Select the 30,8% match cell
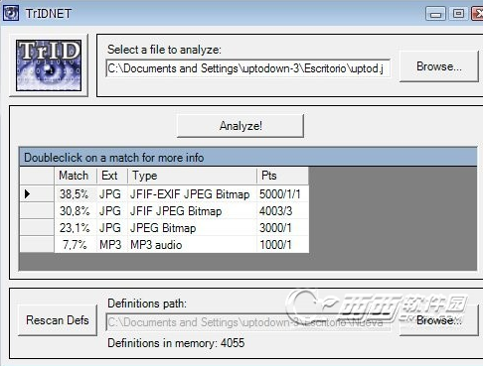Viewport: 483px width, 366px height. tap(76, 210)
